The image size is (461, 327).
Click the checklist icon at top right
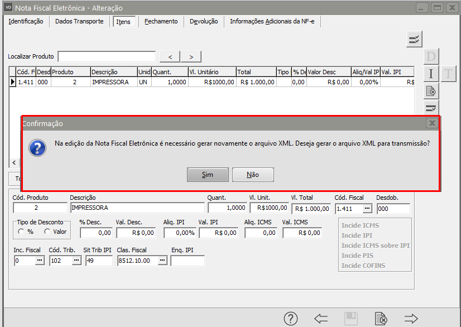[x=414, y=39]
